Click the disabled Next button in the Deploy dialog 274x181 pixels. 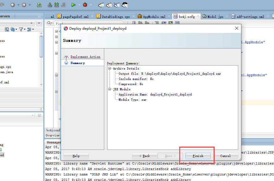[x=170, y=156]
